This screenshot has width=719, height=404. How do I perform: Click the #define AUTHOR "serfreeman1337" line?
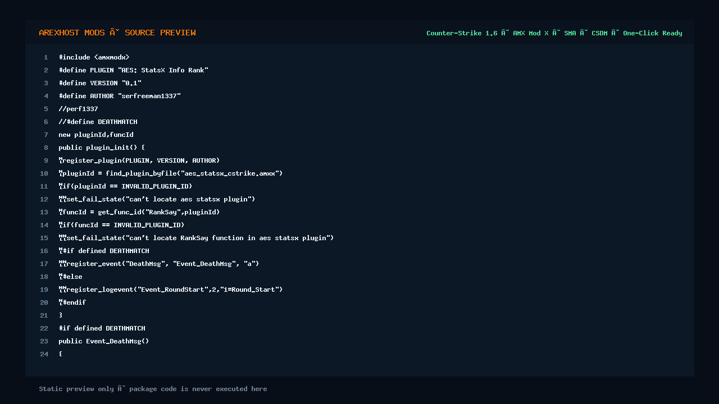pyautogui.click(x=120, y=96)
